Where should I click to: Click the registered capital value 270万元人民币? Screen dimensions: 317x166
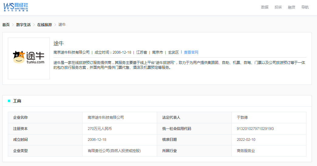(100, 129)
